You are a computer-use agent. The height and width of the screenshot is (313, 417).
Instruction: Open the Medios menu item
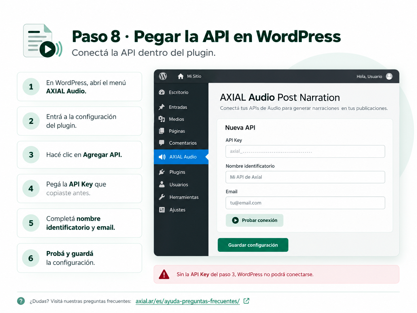[x=181, y=119]
